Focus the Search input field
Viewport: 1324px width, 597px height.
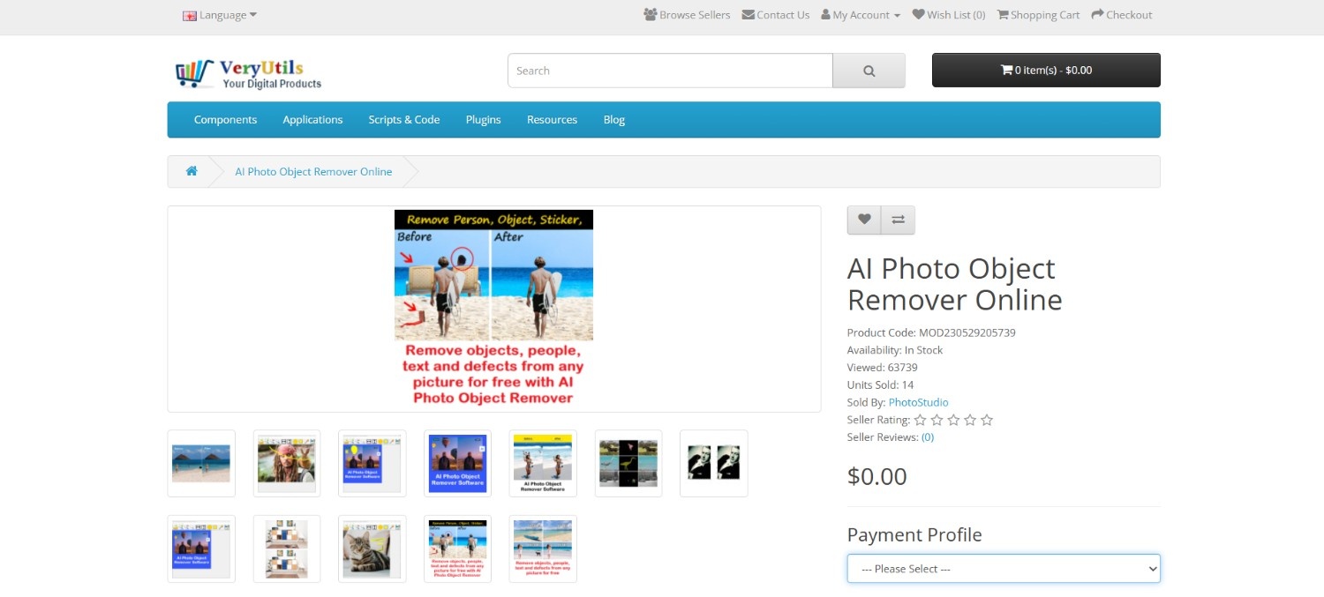tap(670, 71)
